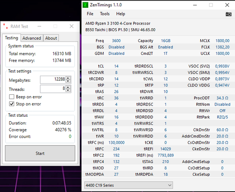235x192 pixels.
Task: Click the tREFI (ns) value 7793,889
Action: point(165,155)
